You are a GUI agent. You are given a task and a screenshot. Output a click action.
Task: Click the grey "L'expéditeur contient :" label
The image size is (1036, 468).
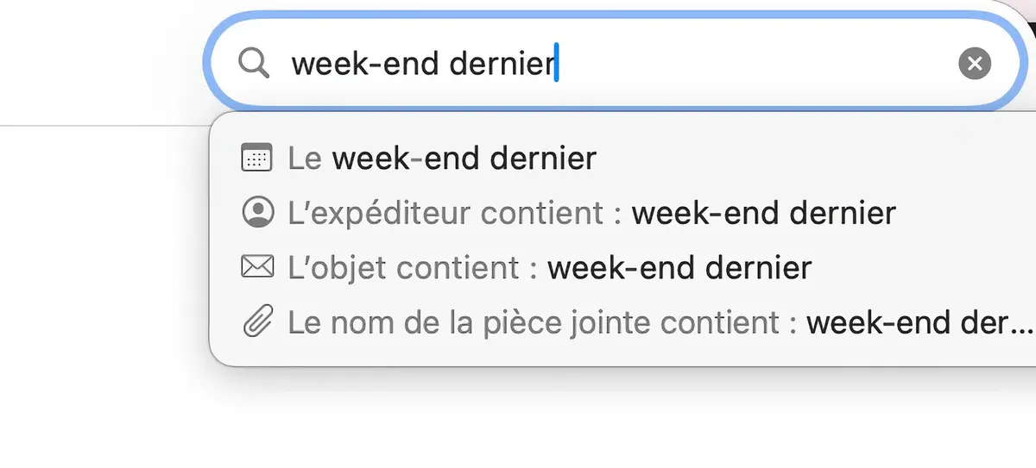pyautogui.click(x=455, y=213)
